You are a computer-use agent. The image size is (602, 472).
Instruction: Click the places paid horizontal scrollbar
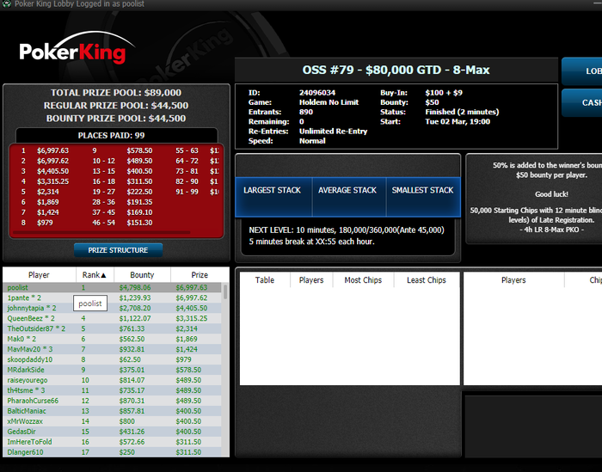pyautogui.click(x=101, y=232)
